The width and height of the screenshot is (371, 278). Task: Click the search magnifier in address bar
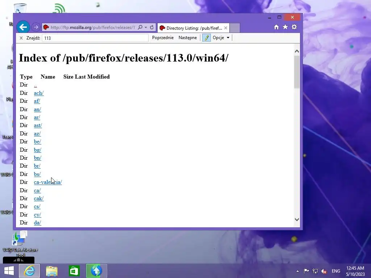pos(140,28)
